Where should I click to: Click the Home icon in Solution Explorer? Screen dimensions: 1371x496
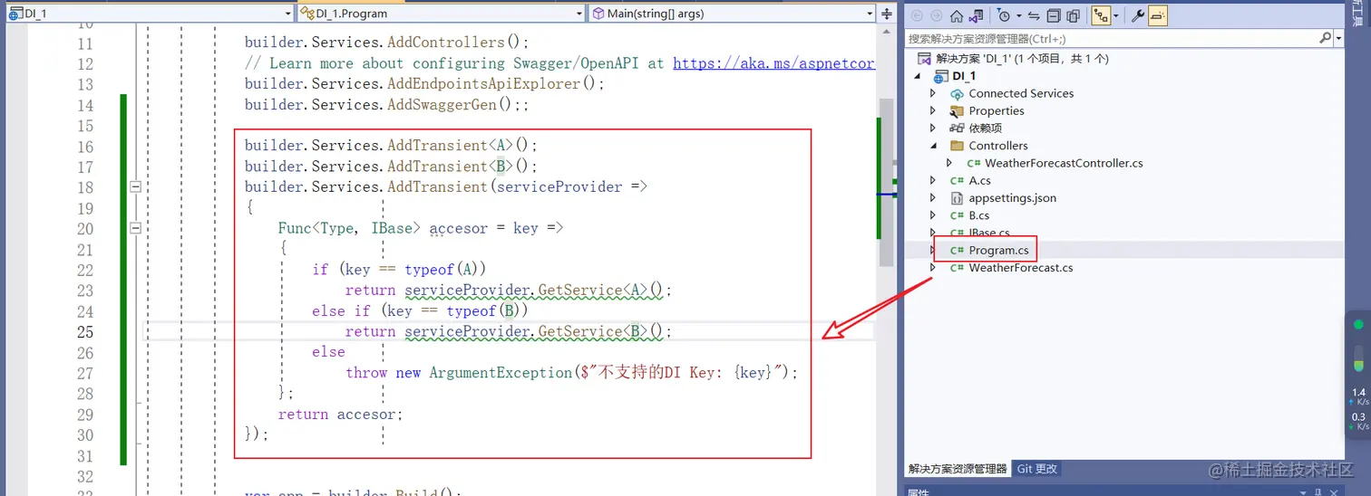tap(957, 15)
